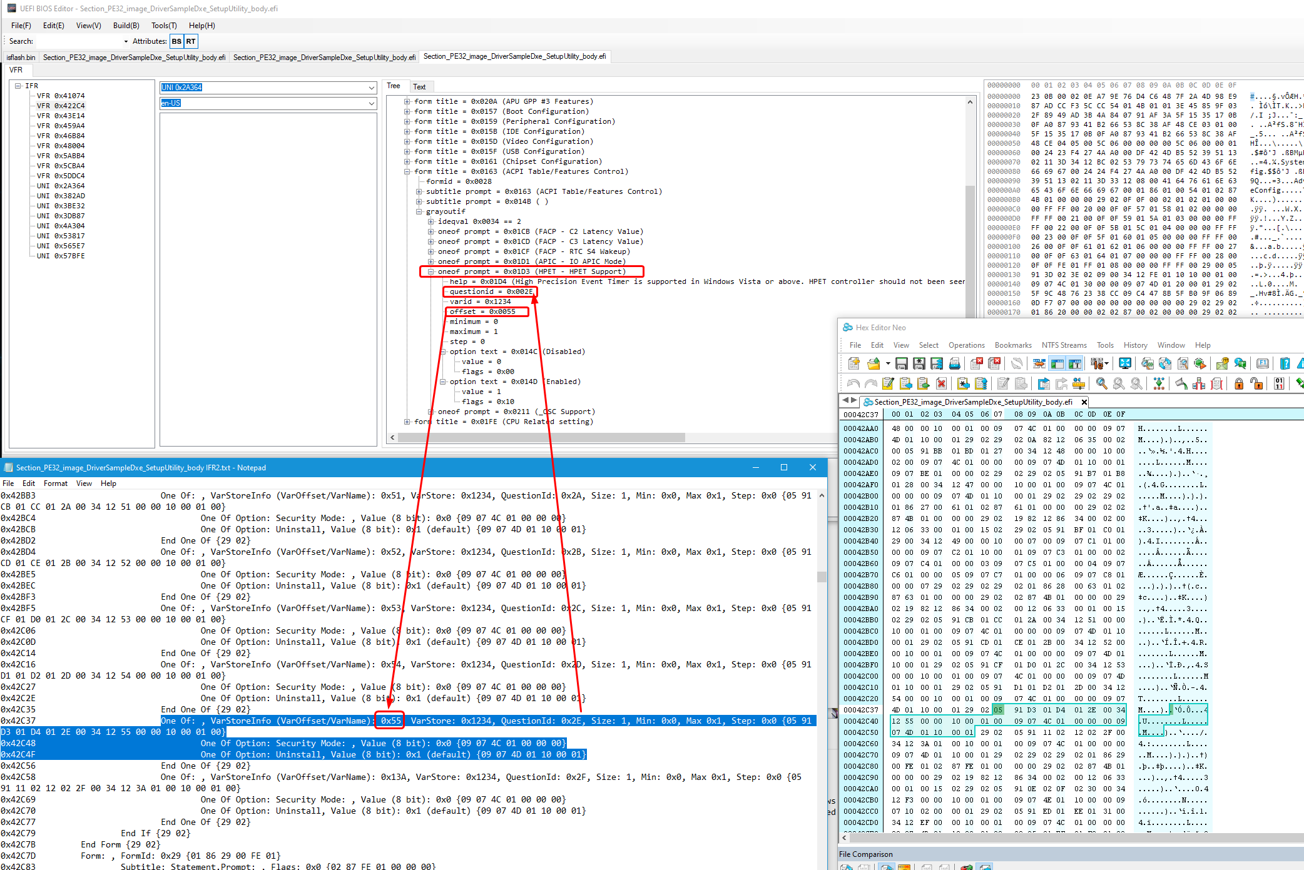Select the questionid = 0x002E row
The image size is (1304, 870).
(491, 291)
